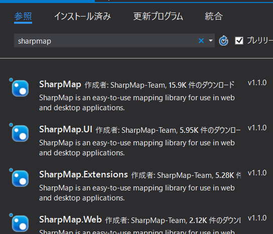Click the SharpMap.UI package icon
The width and height of the screenshot is (273, 234).
click(x=20, y=133)
